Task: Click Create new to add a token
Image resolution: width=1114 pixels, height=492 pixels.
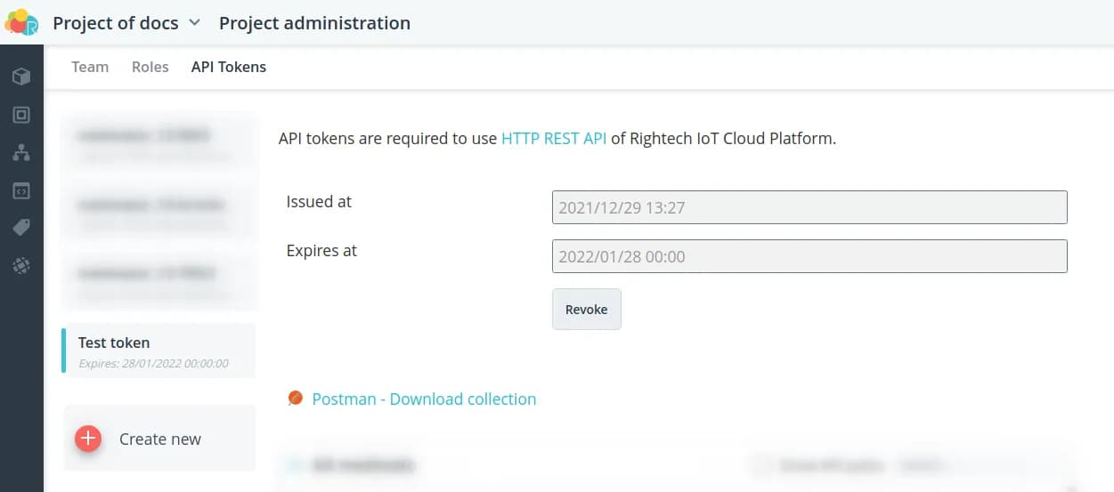Action: click(159, 439)
